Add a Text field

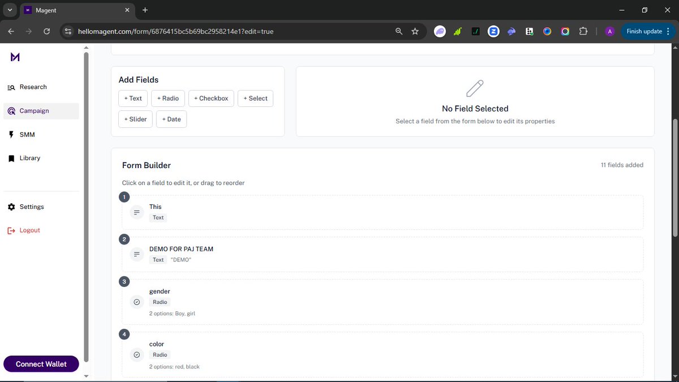click(x=133, y=98)
